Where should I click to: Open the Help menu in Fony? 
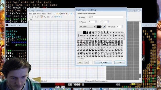tap(49, 14)
